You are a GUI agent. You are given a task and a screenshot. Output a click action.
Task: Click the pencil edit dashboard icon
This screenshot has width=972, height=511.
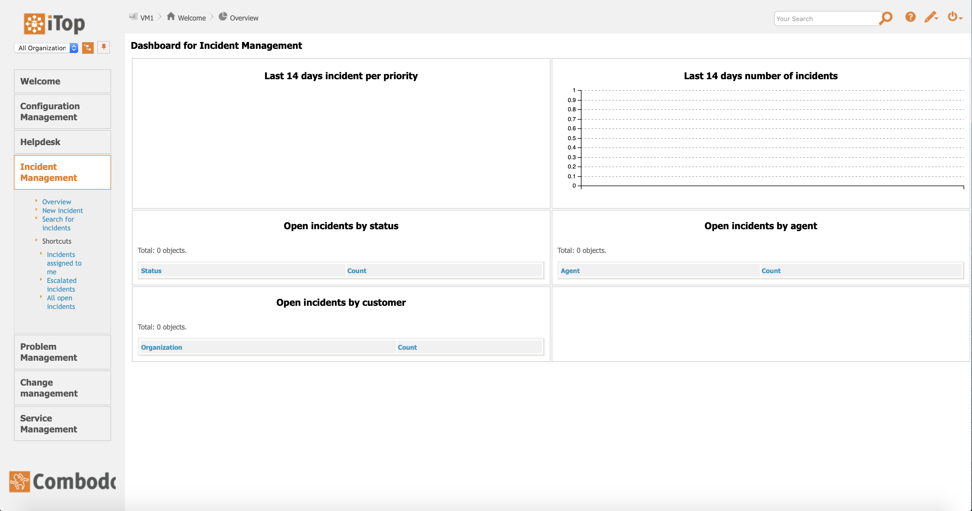point(931,17)
